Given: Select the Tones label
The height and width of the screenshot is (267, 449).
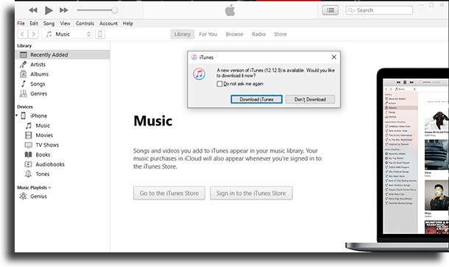Looking at the screenshot, I should point(43,174).
